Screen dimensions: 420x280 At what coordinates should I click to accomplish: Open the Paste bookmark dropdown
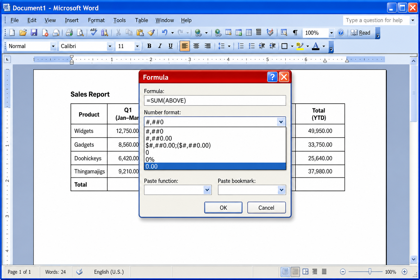coord(281,190)
